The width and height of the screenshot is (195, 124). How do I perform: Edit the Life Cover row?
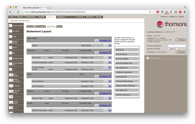[106, 58]
